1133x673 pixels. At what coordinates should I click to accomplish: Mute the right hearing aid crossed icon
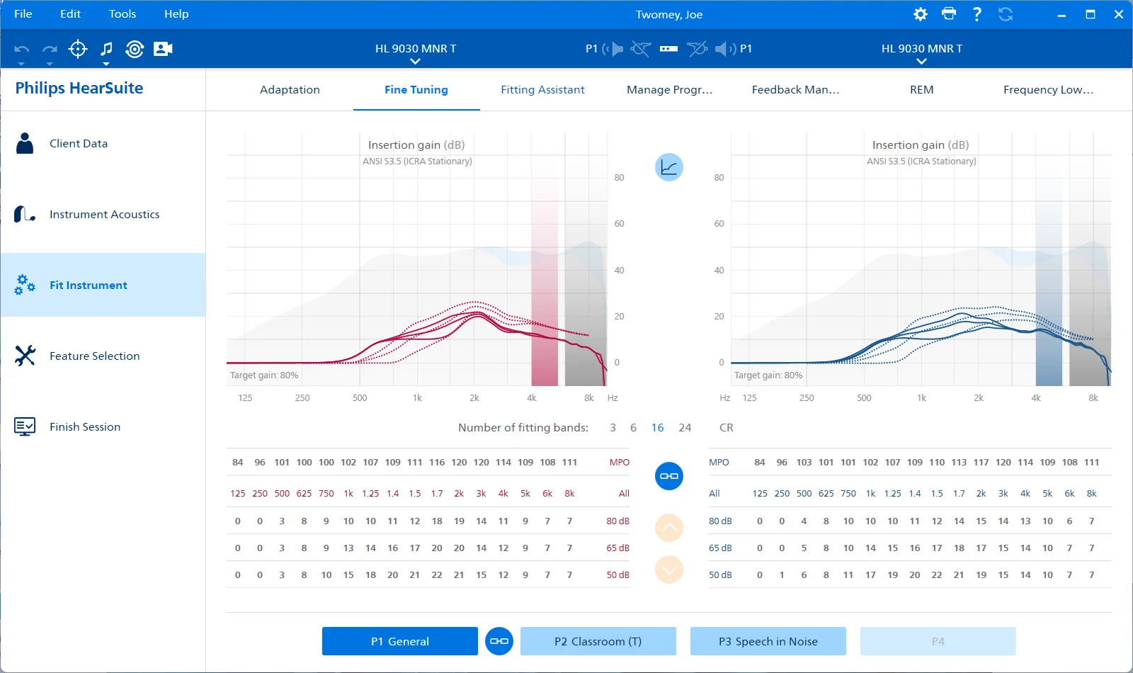[697, 49]
